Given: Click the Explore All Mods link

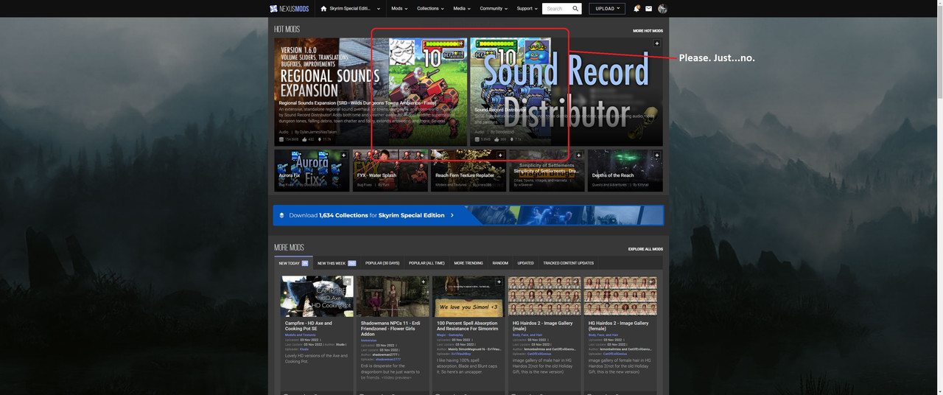Looking at the screenshot, I should (x=645, y=249).
